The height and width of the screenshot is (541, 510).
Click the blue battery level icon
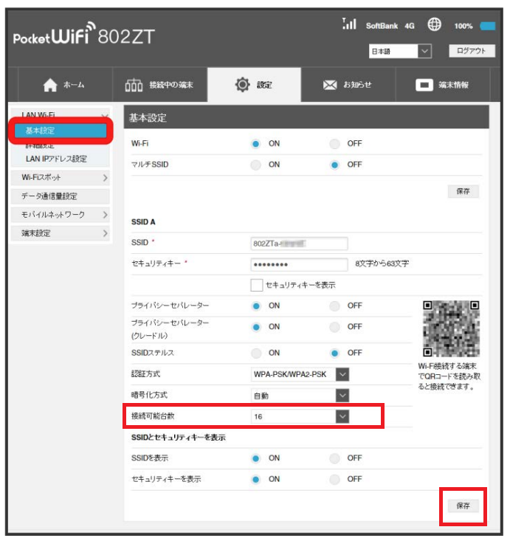pos(488,26)
